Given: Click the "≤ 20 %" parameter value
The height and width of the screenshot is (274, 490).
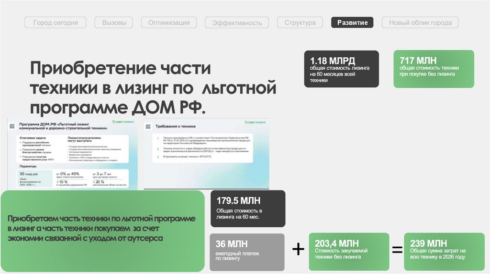Looking at the screenshot, I should tap(99, 182).
